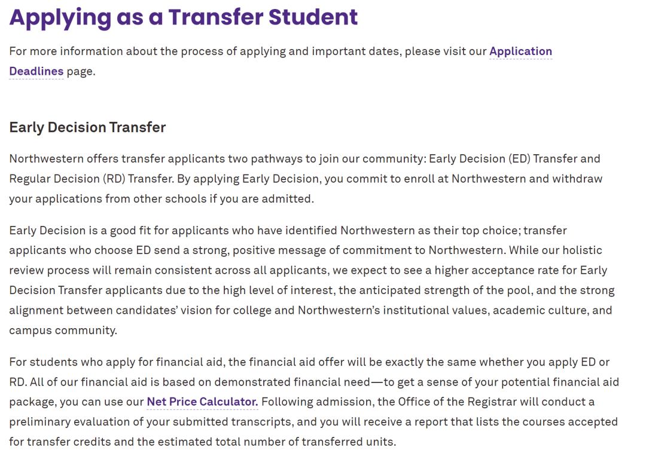The height and width of the screenshot is (456, 646).
Task: Click the word 'Application' in the purple link
Action: point(521,51)
